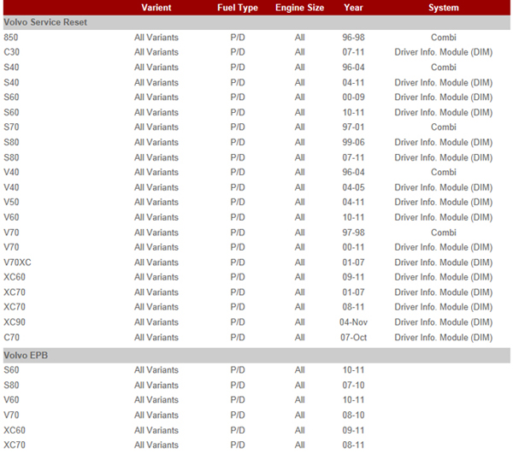Screen dimensions: 513x454
Task: Select All Variants in the XC90 row
Action: (x=156, y=322)
